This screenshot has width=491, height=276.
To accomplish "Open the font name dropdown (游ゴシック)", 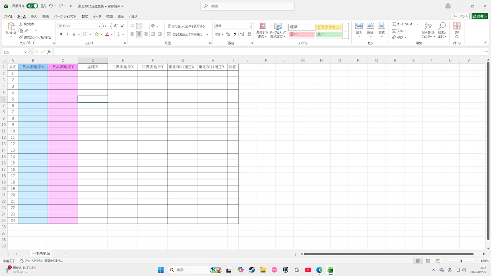I will 99,26.
